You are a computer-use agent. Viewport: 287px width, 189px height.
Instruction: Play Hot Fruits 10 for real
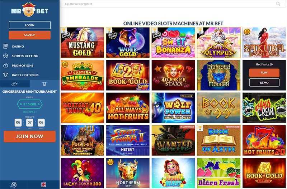coord(264,73)
